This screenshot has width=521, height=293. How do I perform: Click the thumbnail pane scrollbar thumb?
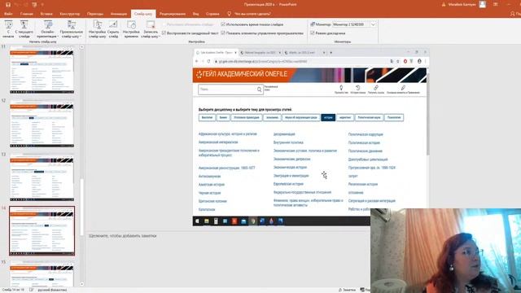(x=81, y=208)
